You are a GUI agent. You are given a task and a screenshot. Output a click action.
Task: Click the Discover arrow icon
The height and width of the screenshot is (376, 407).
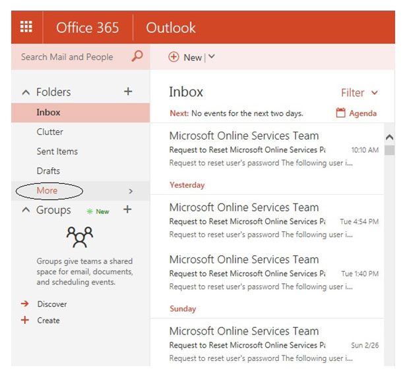point(25,304)
